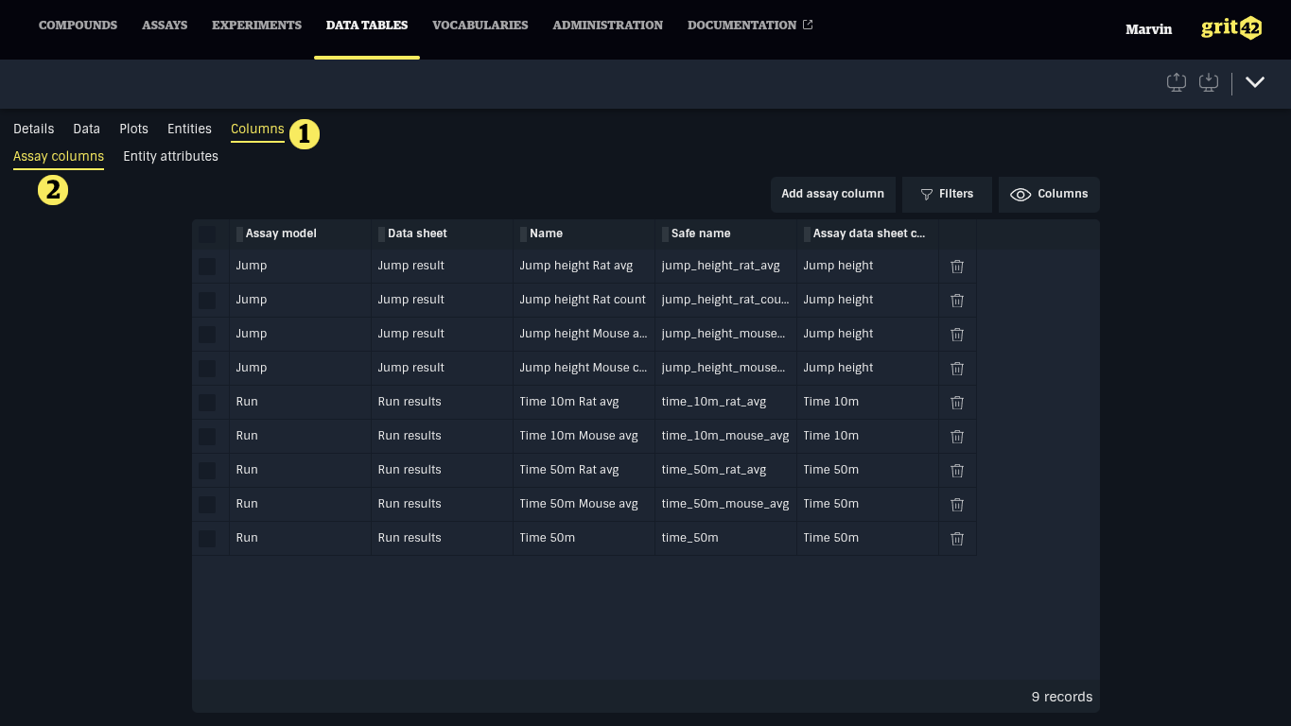Select checkbox for Time 10m Rat avg row

[x=207, y=403]
